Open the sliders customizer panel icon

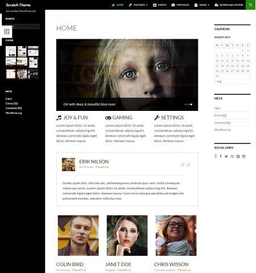7,31
